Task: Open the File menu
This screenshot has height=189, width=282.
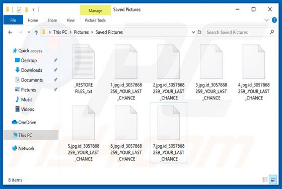Action: pyautogui.click(x=13, y=20)
